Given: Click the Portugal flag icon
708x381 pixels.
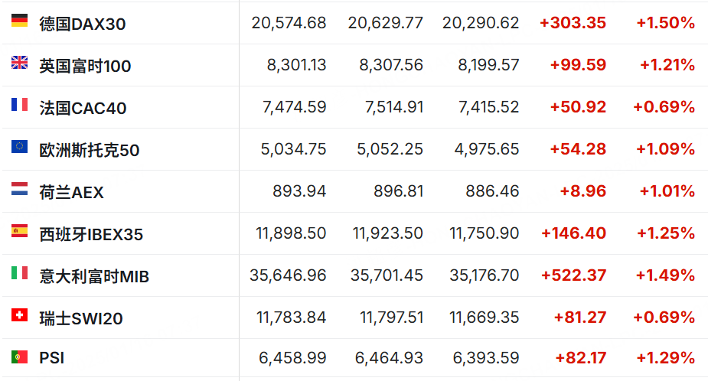Looking at the screenshot, I should pos(19,357).
